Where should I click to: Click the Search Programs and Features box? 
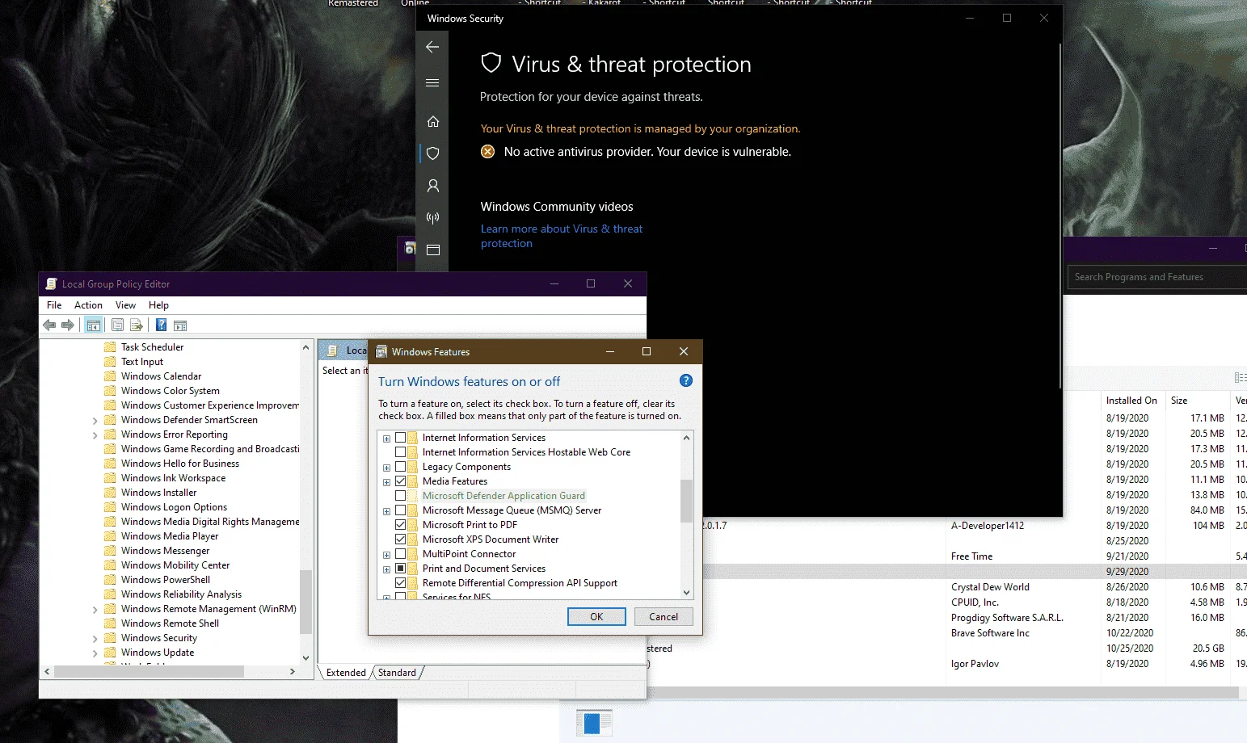(1157, 277)
